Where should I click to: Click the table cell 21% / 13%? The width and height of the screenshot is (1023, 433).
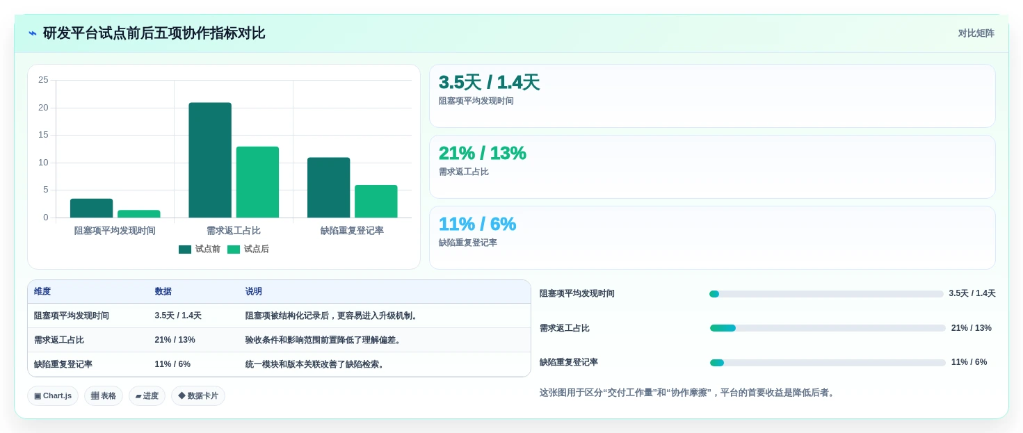tap(175, 340)
